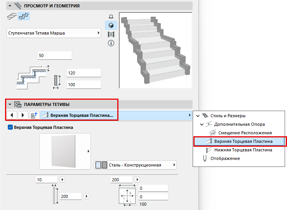Click plate thickness field with 10
Screen dimensions: 287x210
click(x=47, y=180)
